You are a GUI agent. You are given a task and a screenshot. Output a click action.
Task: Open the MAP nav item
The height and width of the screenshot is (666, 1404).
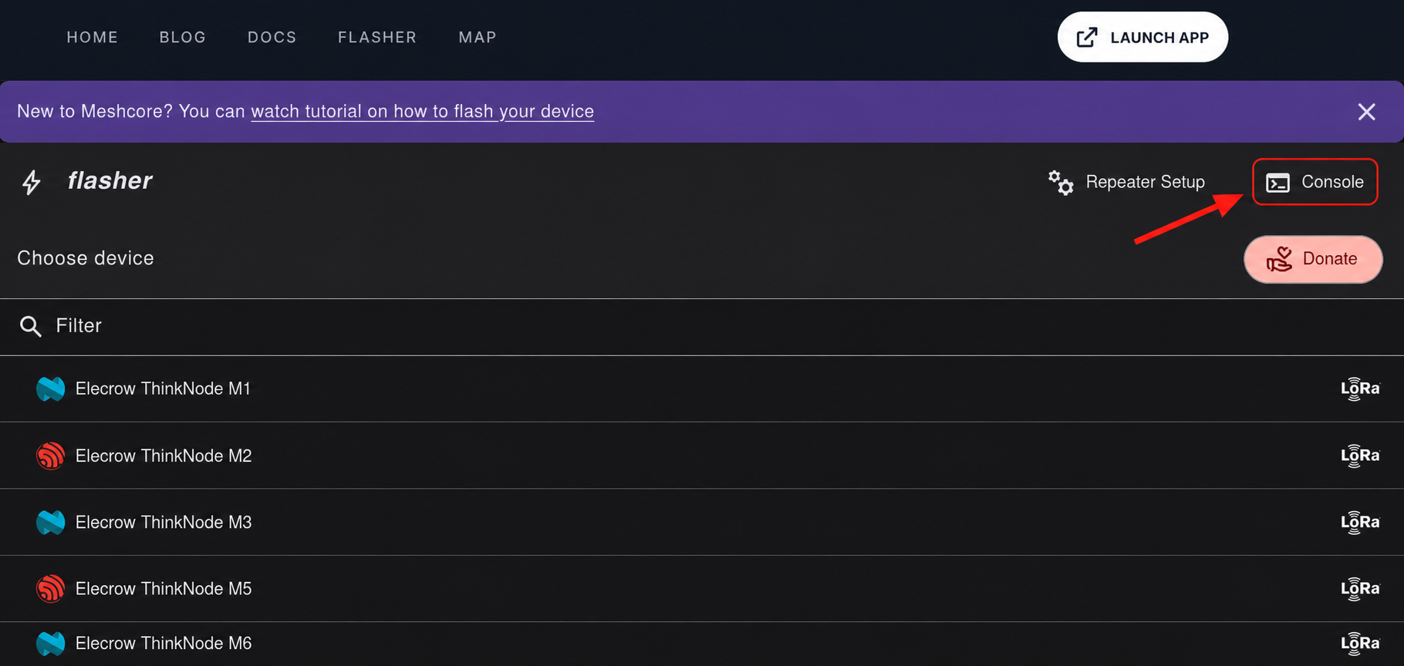pyautogui.click(x=478, y=37)
